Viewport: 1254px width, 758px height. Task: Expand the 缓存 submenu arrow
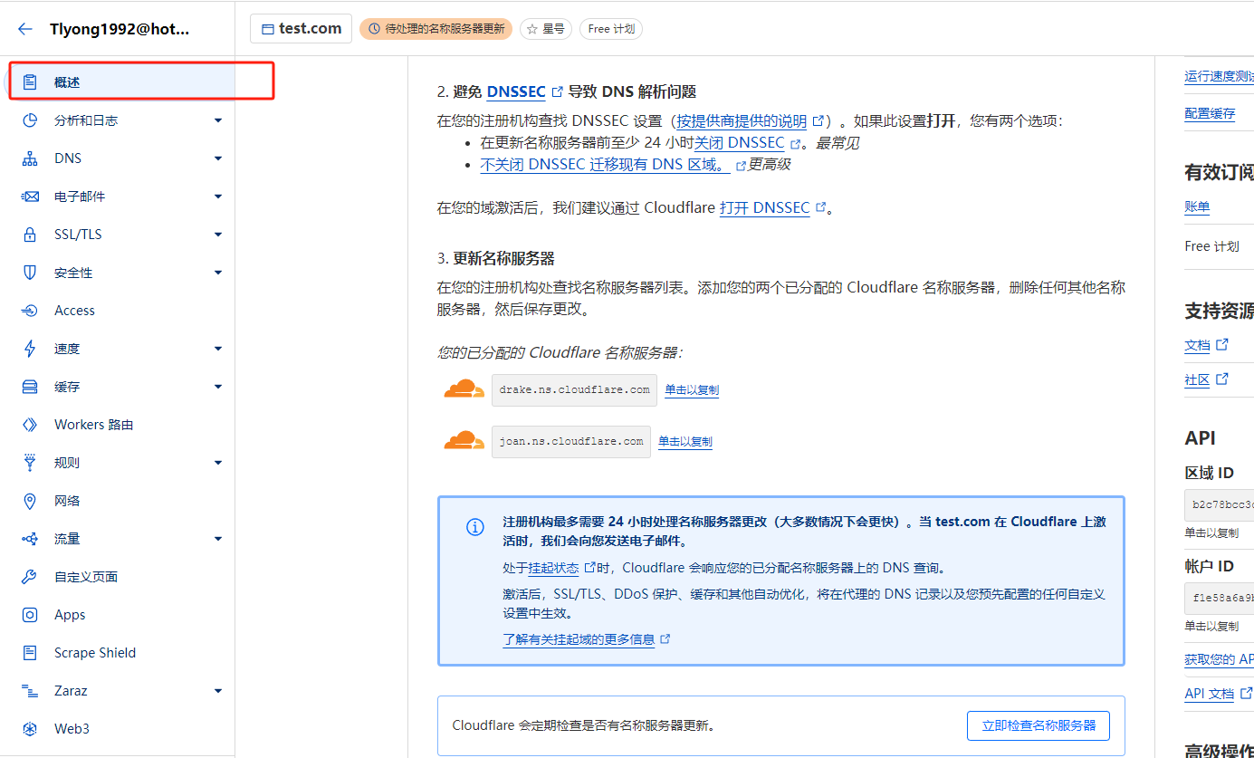point(218,387)
